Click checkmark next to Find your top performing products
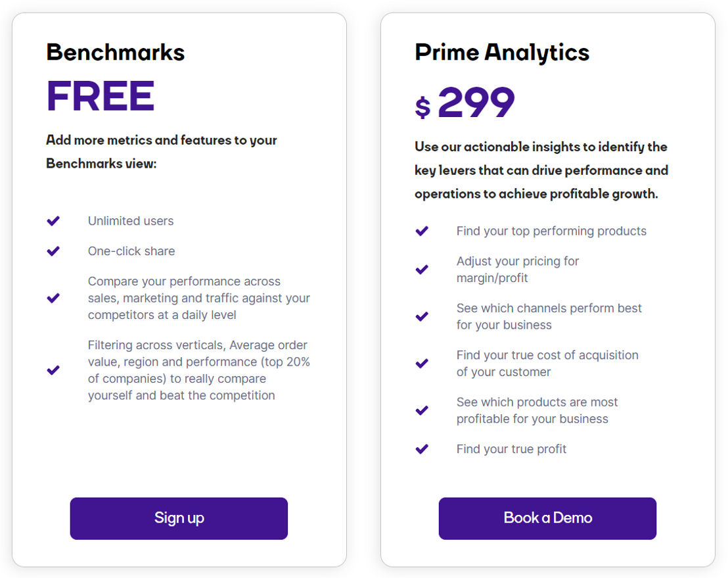The image size is (728, 578). (x=422, y=231)
